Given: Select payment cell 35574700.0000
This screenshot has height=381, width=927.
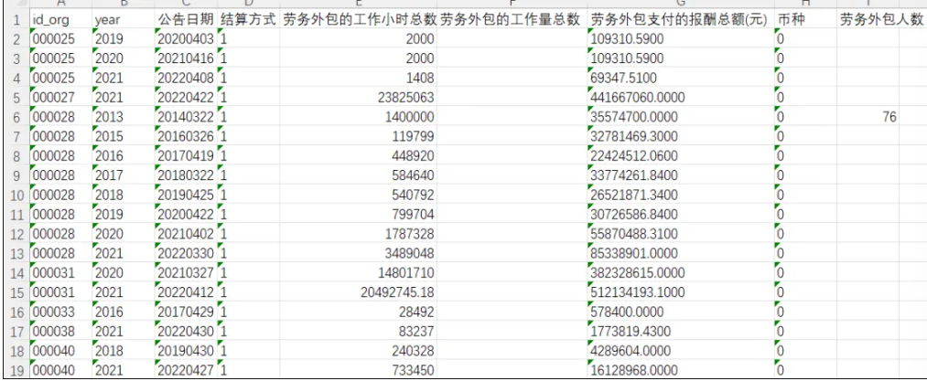Looking at the screenshot, I should [681, 117].
